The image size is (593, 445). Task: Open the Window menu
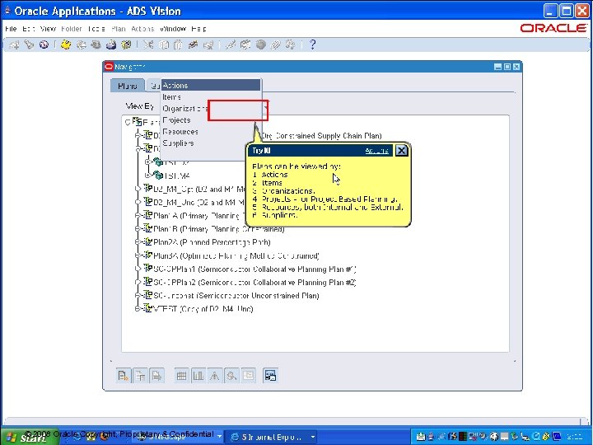(x=173, y=29)
